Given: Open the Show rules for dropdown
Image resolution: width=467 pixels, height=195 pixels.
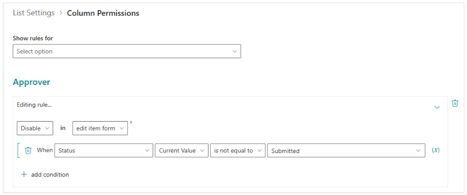Looking at the screenshot, I should 127,51.
